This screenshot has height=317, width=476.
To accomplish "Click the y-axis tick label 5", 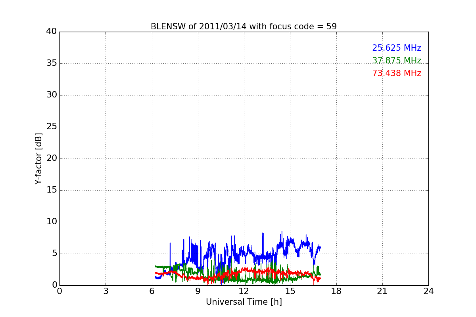I will [54, 254].
